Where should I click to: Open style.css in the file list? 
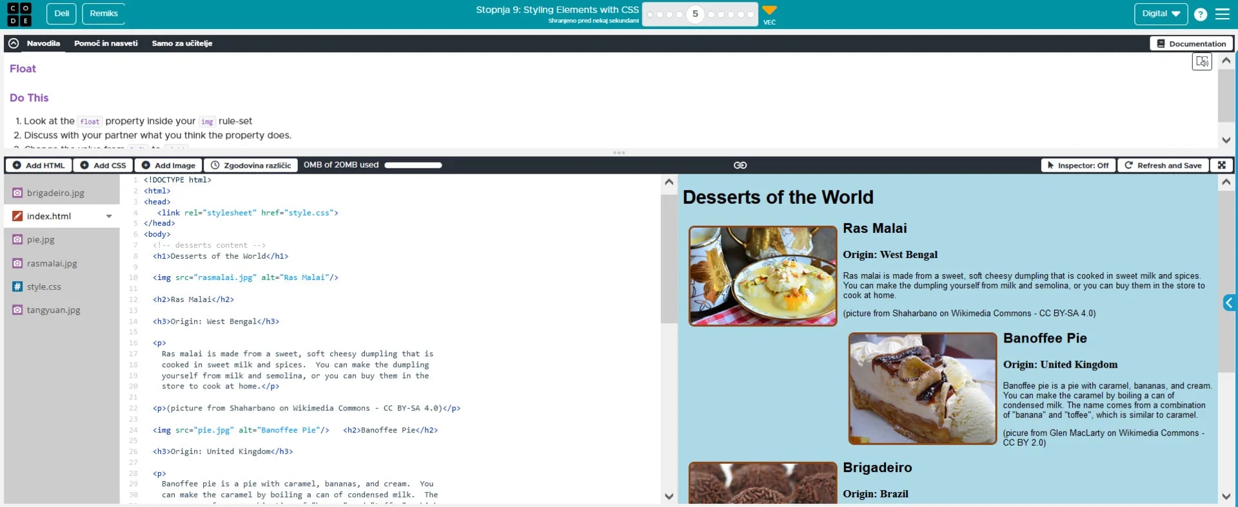pos(44,286)
